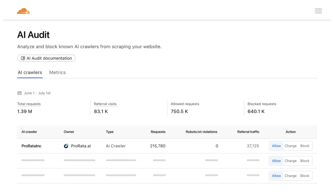Click the Cloudflare cloud logo
Image resolution: width=333 pixels, height=192 pixels.
(x=23, y=11)
